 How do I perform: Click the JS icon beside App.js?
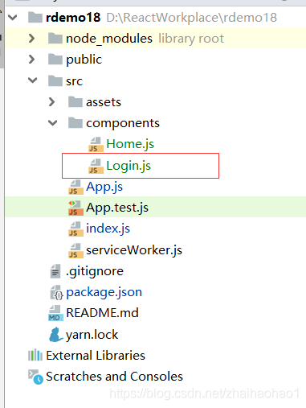click(x=75, y=187)
